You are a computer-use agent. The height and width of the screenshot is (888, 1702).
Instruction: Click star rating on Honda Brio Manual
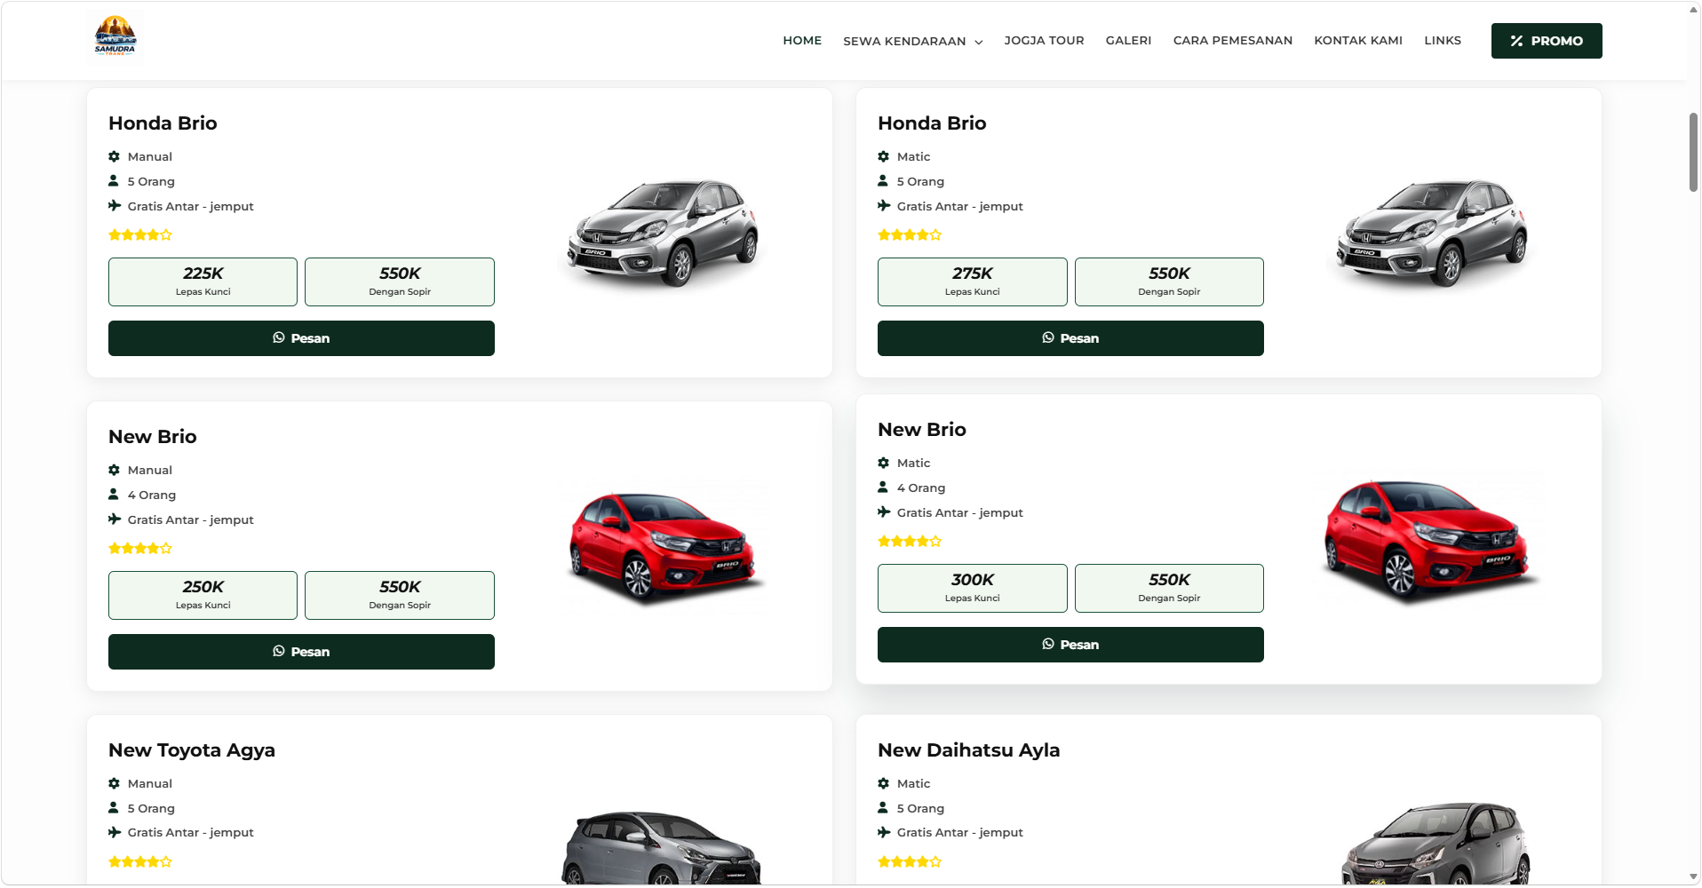pyautogui.click(x=140, y=235)
